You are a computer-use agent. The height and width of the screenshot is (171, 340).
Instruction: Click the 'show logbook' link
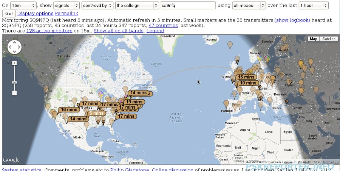(292, 20)
